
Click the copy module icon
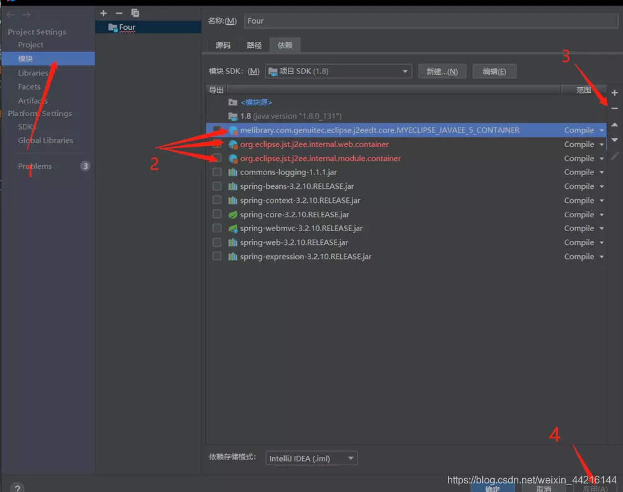pos(135,13)
